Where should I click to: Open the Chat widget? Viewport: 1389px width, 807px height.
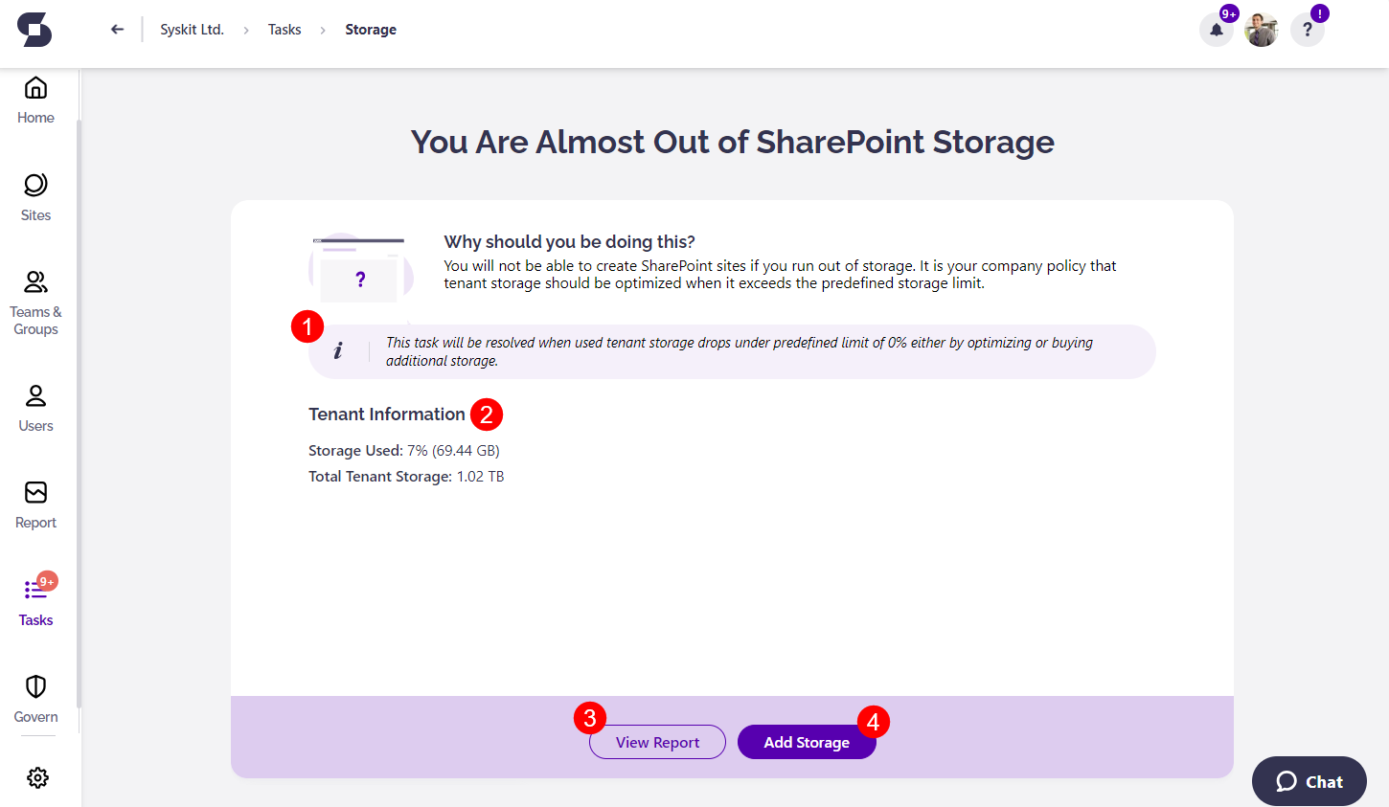coord(1309,781)
